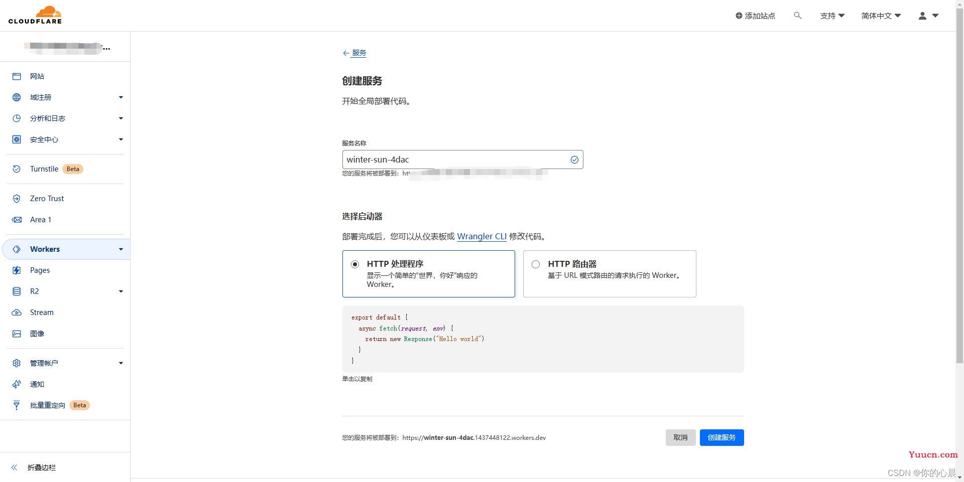Click the 添加站点 link
964x482 pixels.
coord(755,16)
